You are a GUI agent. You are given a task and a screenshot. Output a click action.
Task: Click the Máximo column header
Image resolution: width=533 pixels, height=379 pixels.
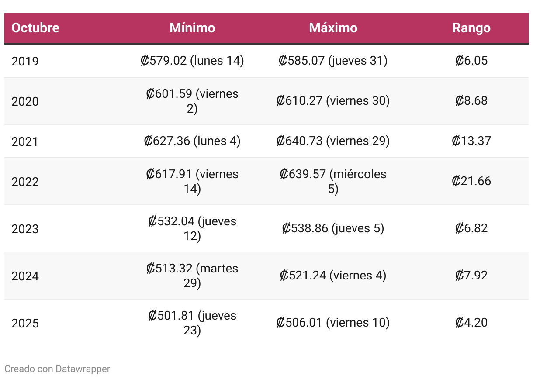click(333, 28)
